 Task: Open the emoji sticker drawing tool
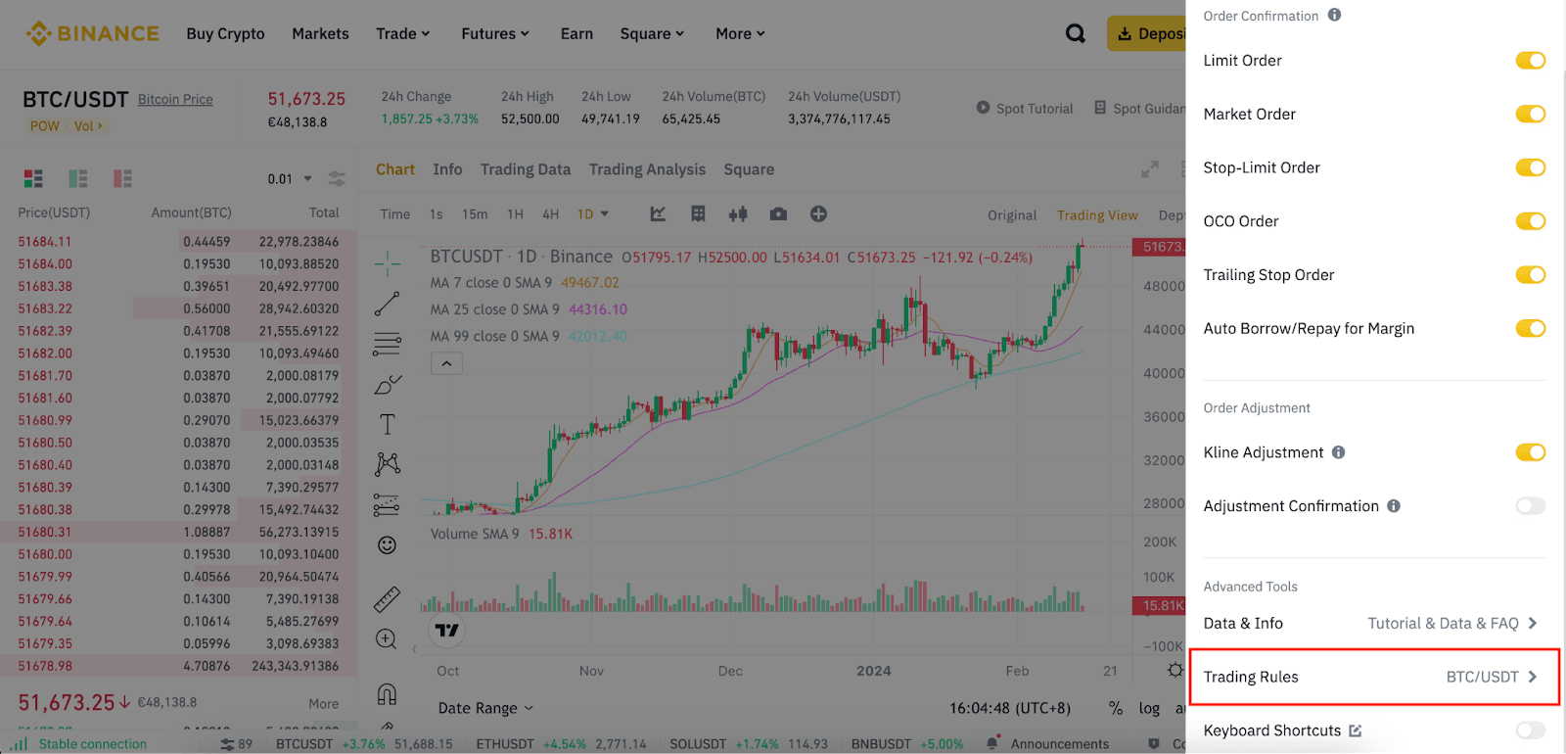pos(388,545)
